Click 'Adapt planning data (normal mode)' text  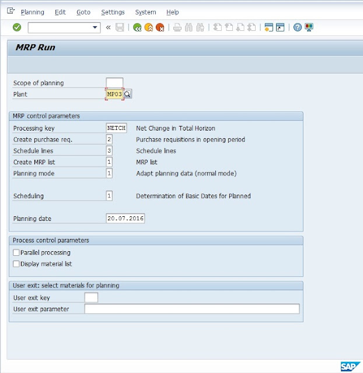tap(186, 174)
